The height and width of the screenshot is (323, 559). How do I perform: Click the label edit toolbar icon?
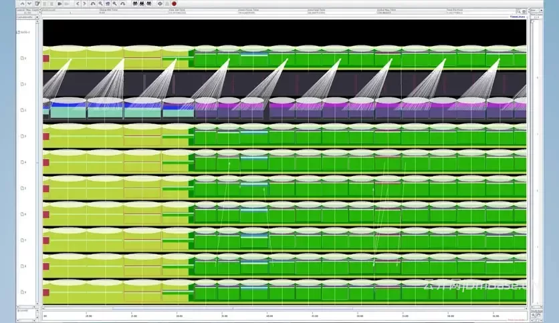point(37,3)
